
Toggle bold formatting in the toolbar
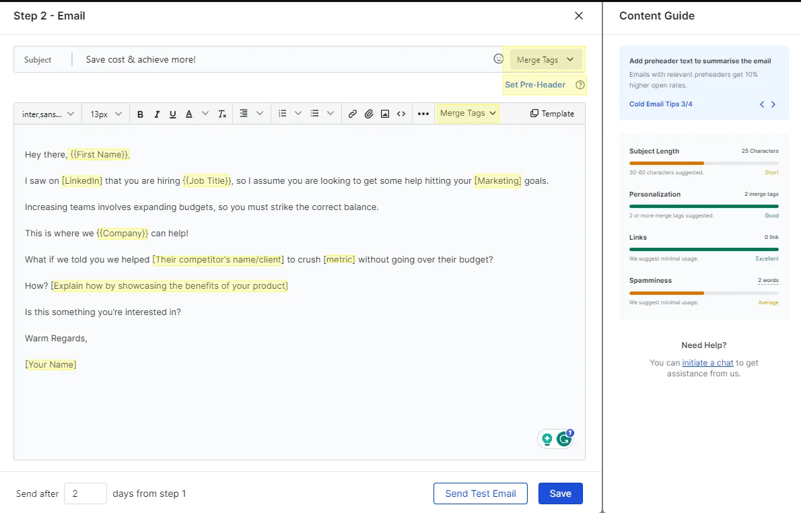140,114
